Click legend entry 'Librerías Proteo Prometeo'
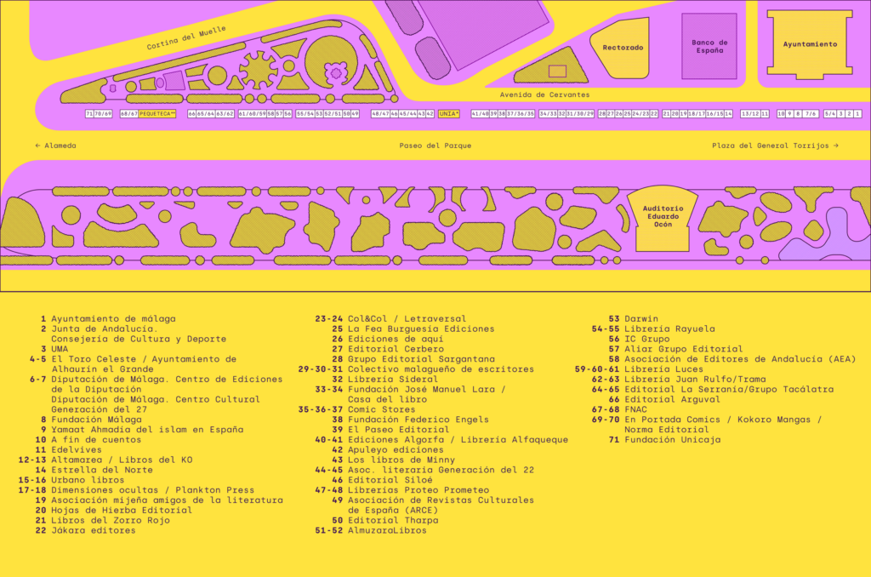The width and height of the screenshot is (871, 577). [418, 490]
